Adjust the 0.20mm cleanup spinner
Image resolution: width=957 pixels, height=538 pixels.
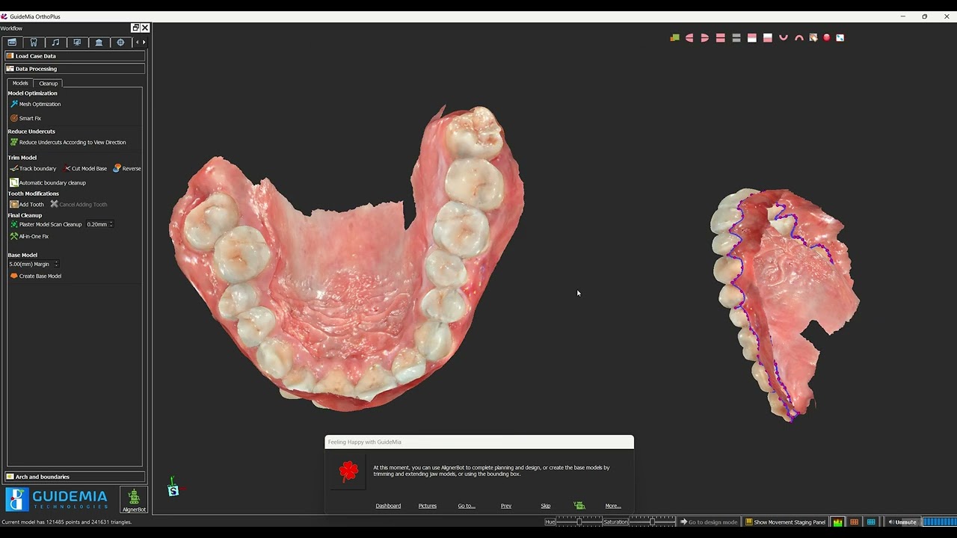pos(99,224)
